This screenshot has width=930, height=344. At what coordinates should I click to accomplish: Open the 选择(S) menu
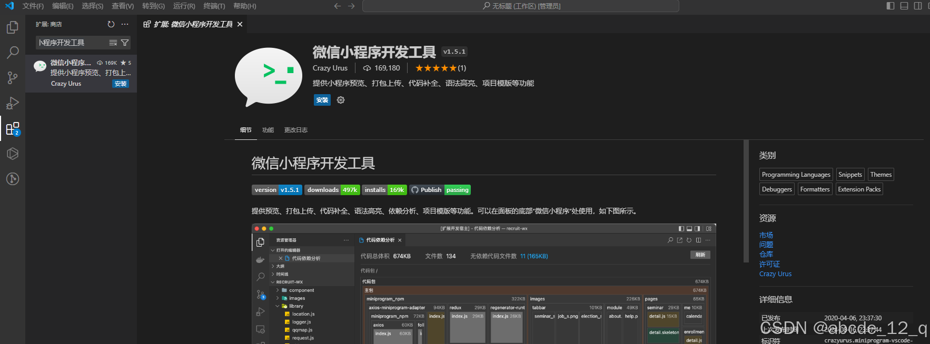[x=93, y=6]
